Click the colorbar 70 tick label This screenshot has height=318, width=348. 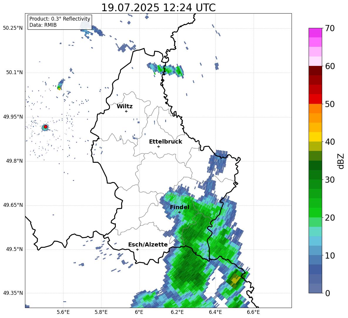330,29
